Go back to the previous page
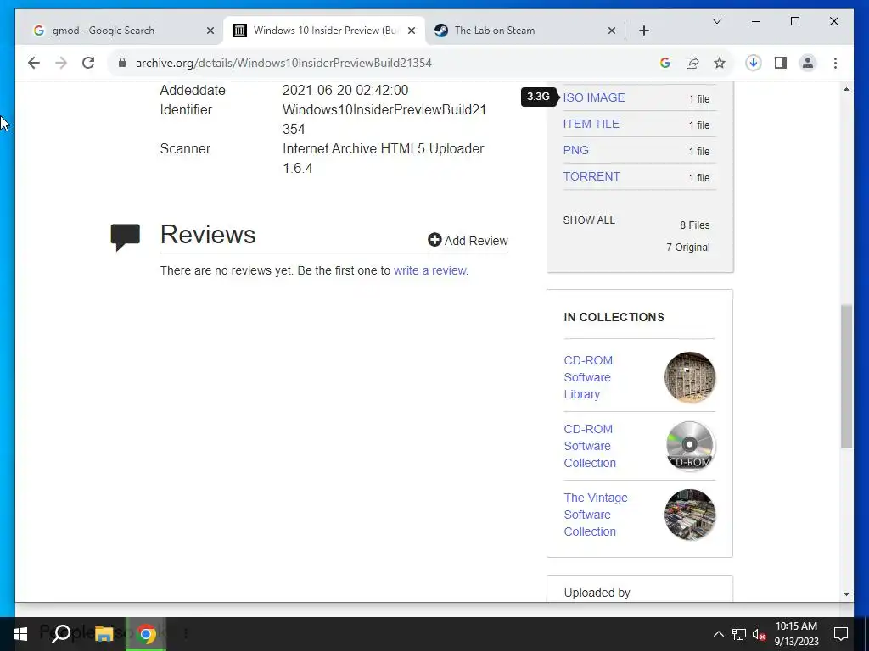This screenshot has height=651, width=869. 34,63
